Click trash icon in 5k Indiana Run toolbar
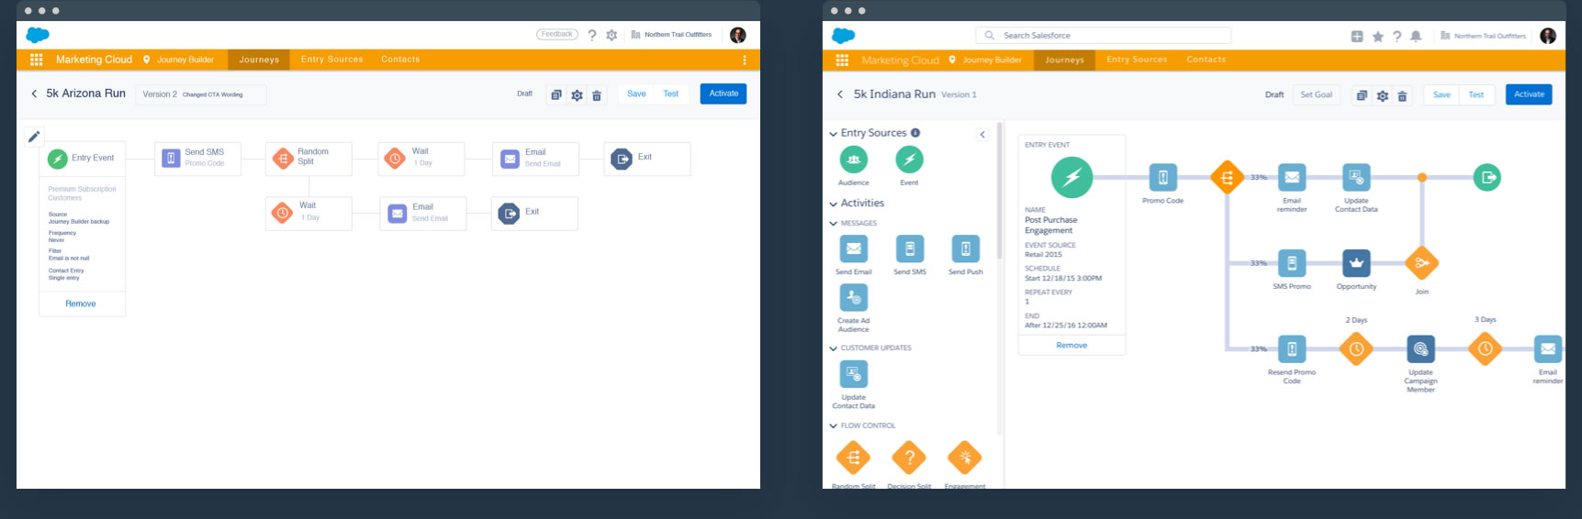This screenshot has width=1582, height=519. 1402,95
